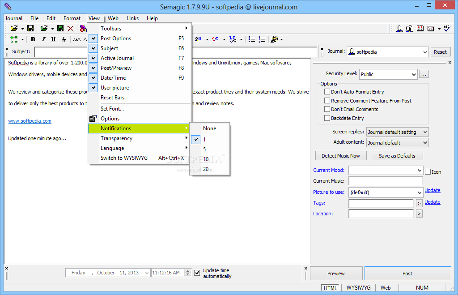
Task: Click the red X delete icon
Action: point(70,28)
